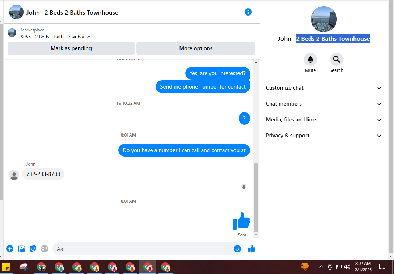Open the network icon in system tray
394x274 pixels.
tap(339, 267)
